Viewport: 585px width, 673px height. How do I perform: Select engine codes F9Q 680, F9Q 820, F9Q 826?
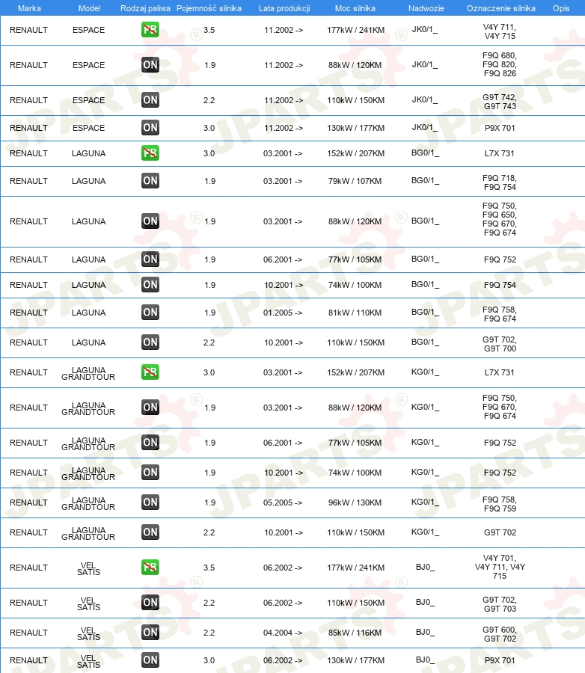[x=500, y=64]
